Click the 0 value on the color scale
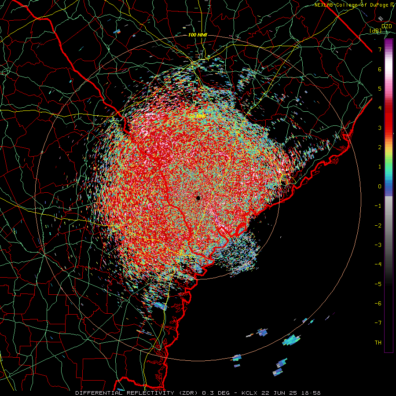This screenshot has width=396, height=396. coord(380,187)
